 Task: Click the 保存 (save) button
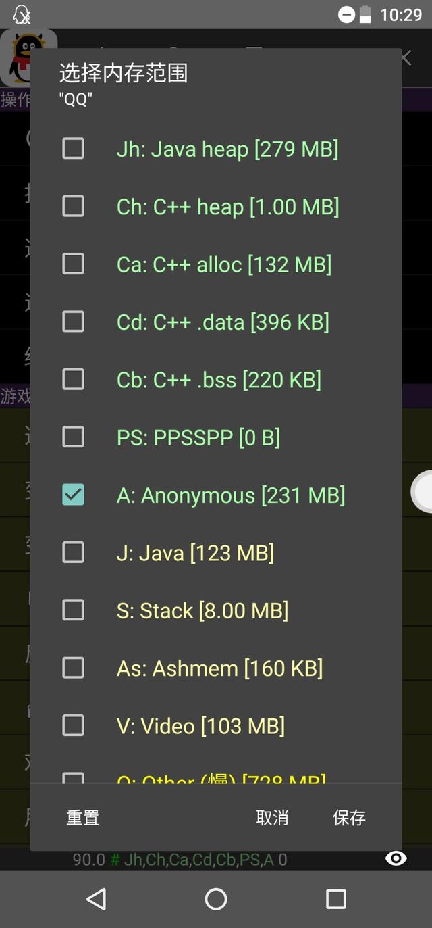[349, 817]
